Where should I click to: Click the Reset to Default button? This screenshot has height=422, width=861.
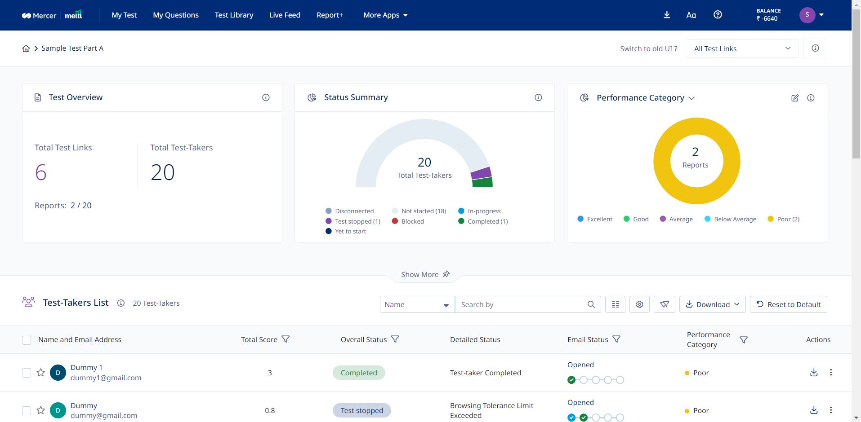click(x=788, y=304)
